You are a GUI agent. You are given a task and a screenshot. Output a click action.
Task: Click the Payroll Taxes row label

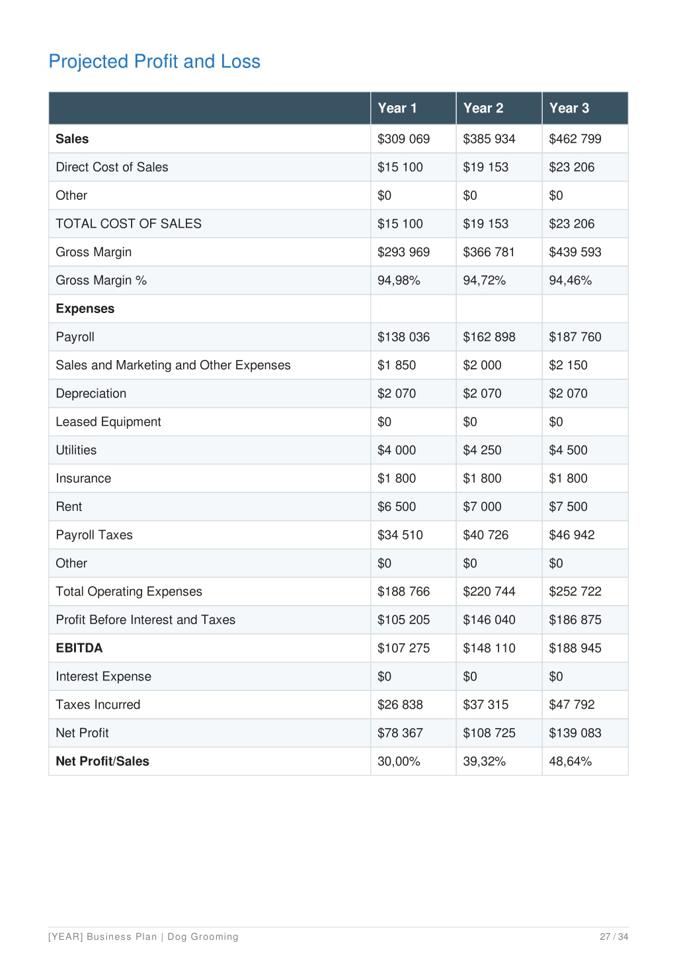click(94, 535)
